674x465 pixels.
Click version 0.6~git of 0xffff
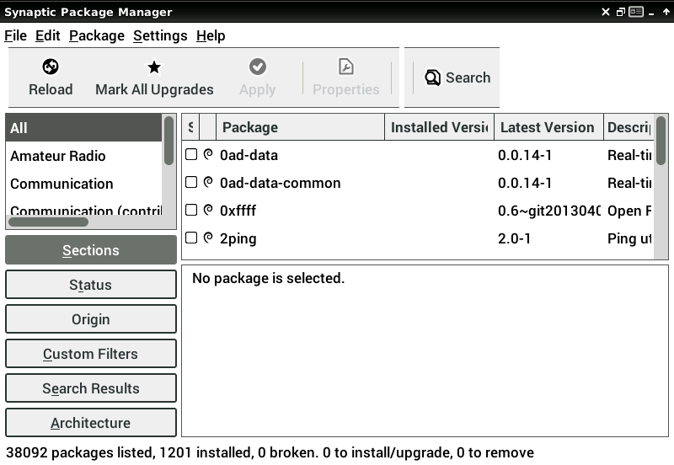click(549, 211)
